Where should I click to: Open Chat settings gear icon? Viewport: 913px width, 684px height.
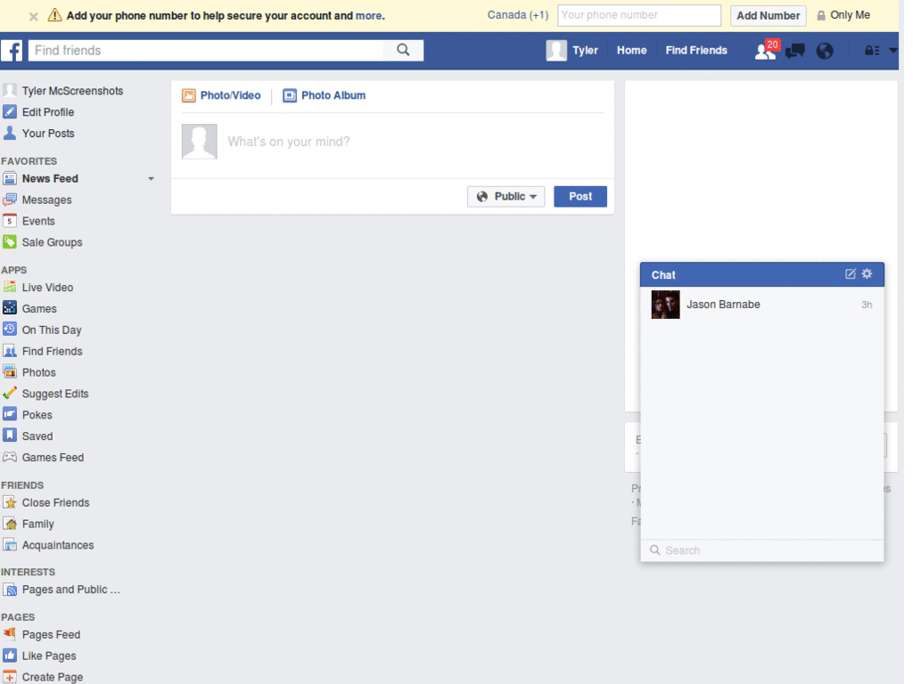(x=867, y=273)
